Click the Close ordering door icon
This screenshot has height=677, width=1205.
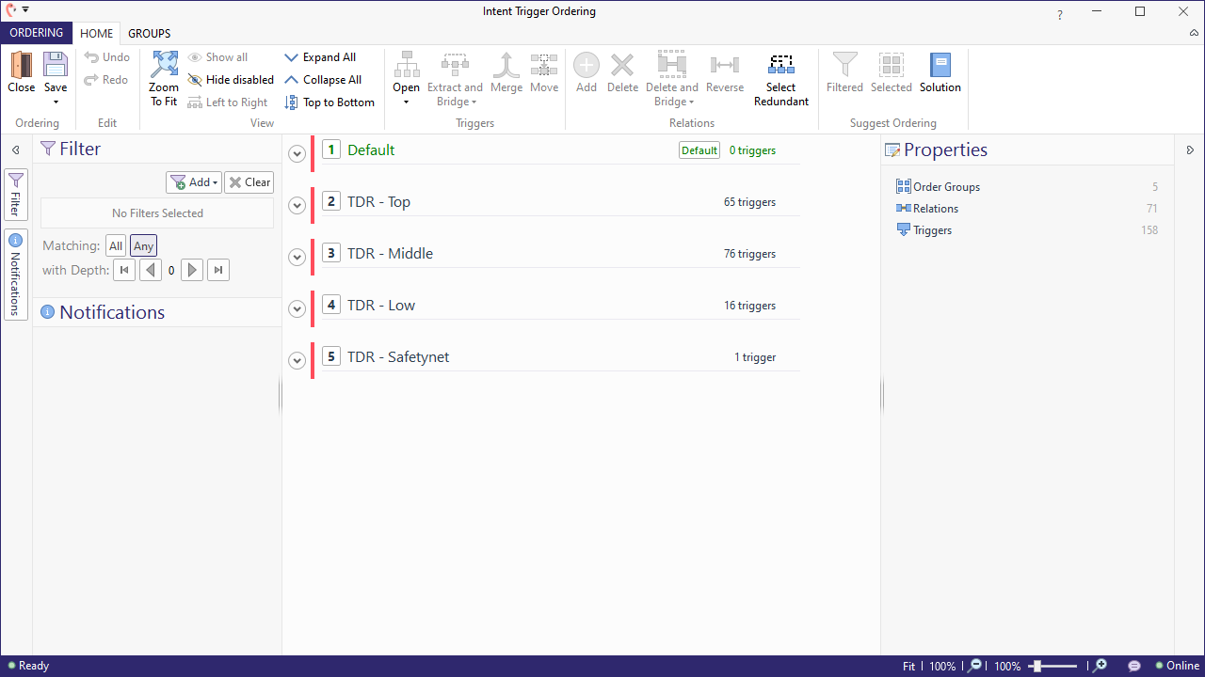point(21,66)
